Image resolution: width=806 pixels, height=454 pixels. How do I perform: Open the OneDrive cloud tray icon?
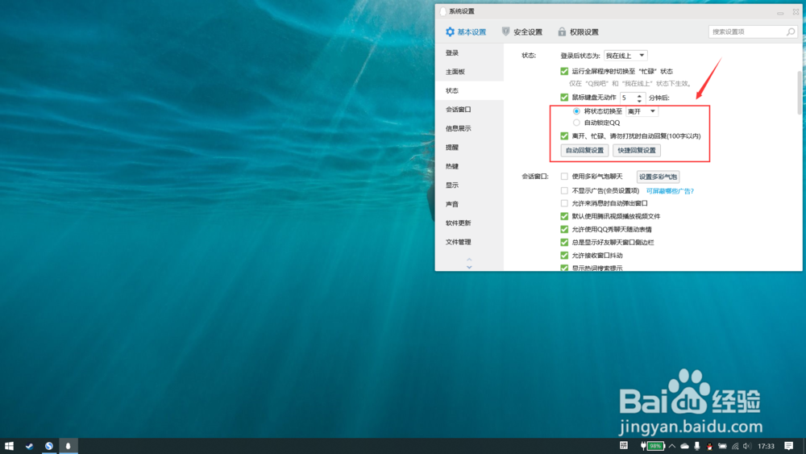684,446
